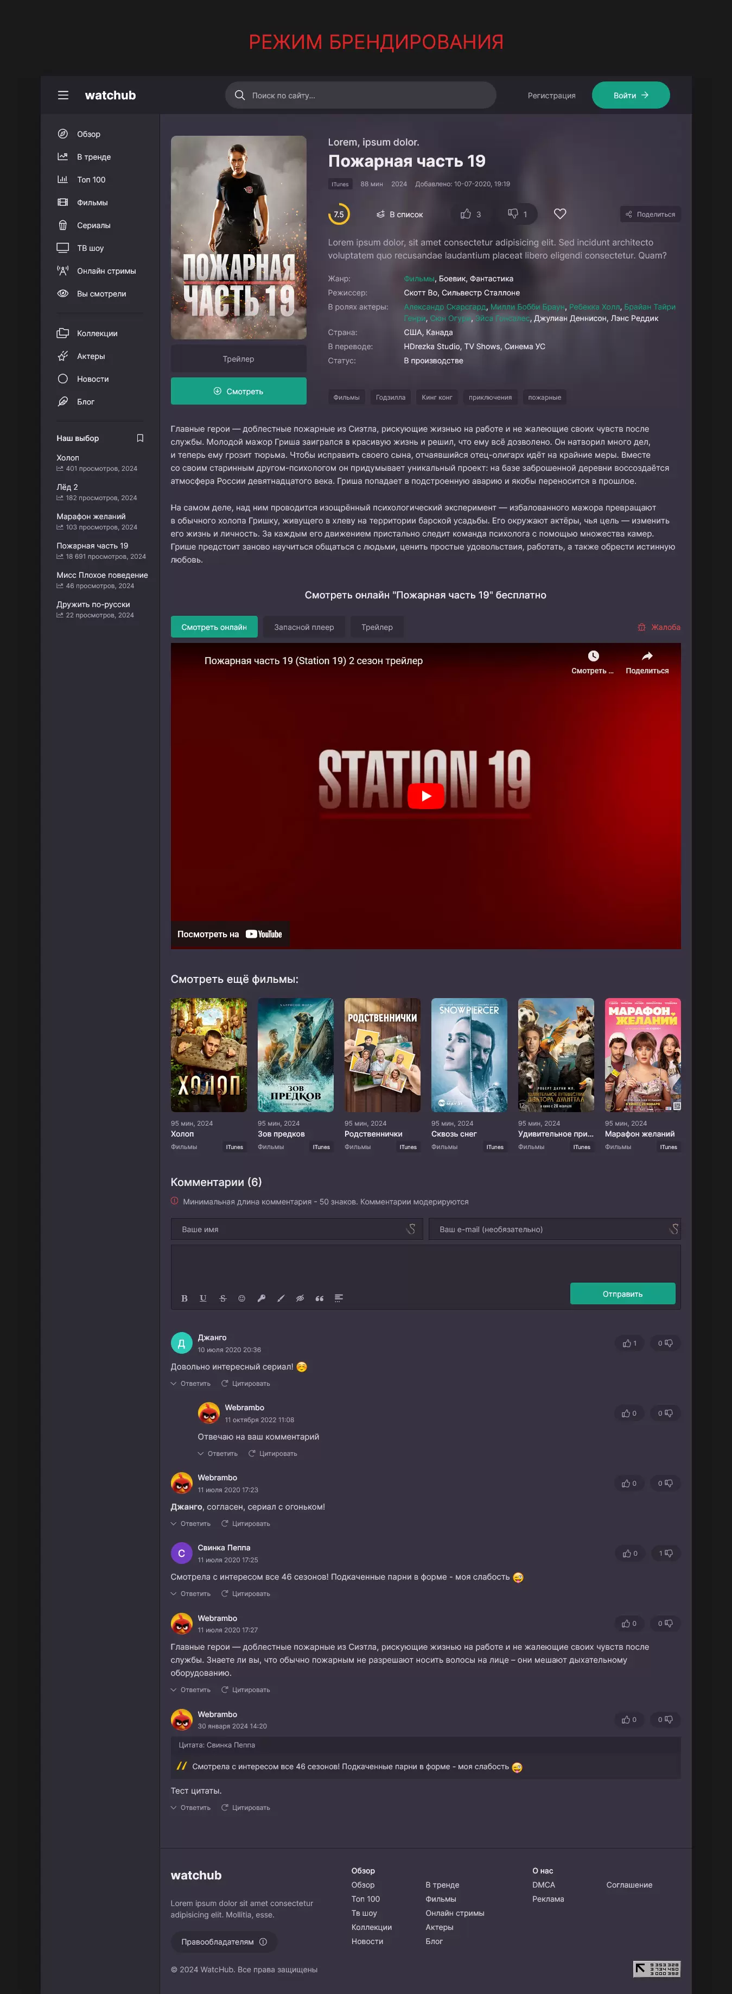Focus the site search field
This screenshot has width=732, height=1994.
[x=361, y=95]
